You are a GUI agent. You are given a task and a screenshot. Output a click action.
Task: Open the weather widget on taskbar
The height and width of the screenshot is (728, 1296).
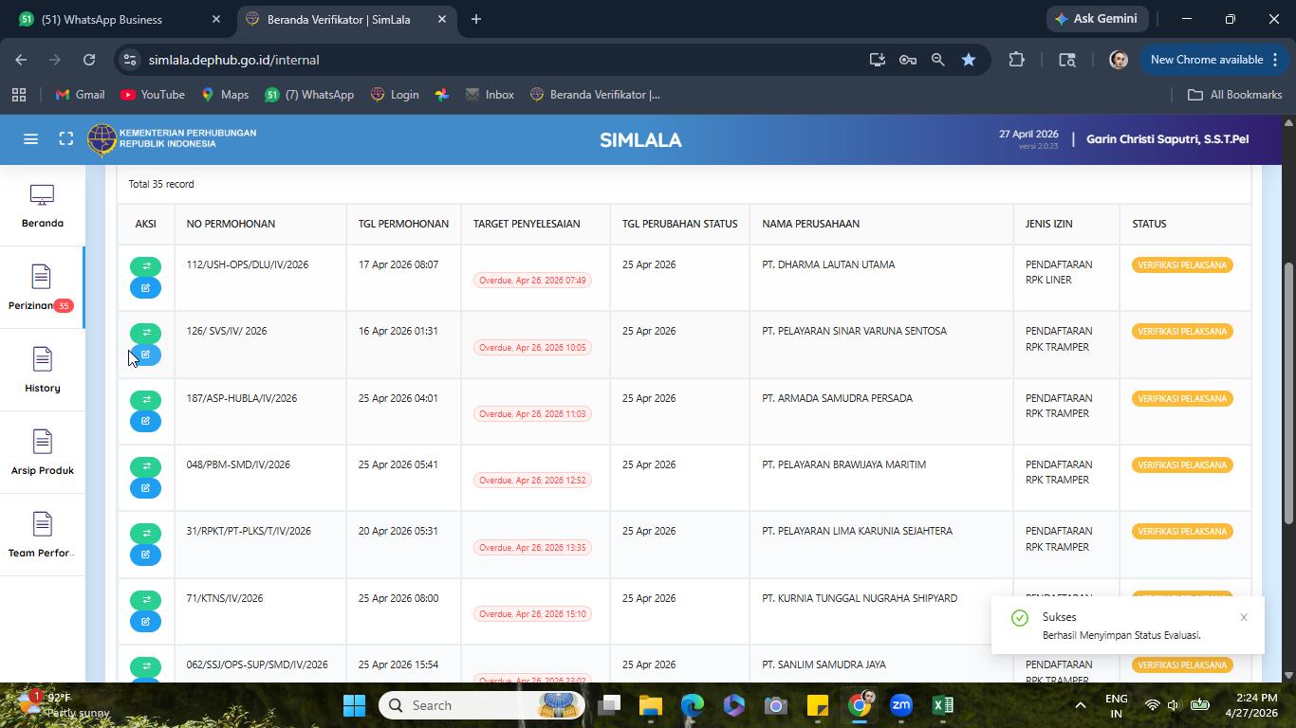pyautogui.click(x=65, y=705)
